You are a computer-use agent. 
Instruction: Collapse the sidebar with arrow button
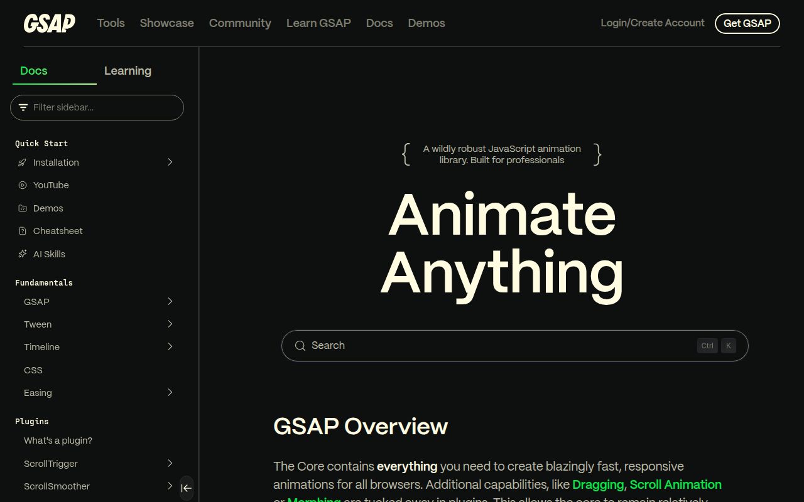187,488
